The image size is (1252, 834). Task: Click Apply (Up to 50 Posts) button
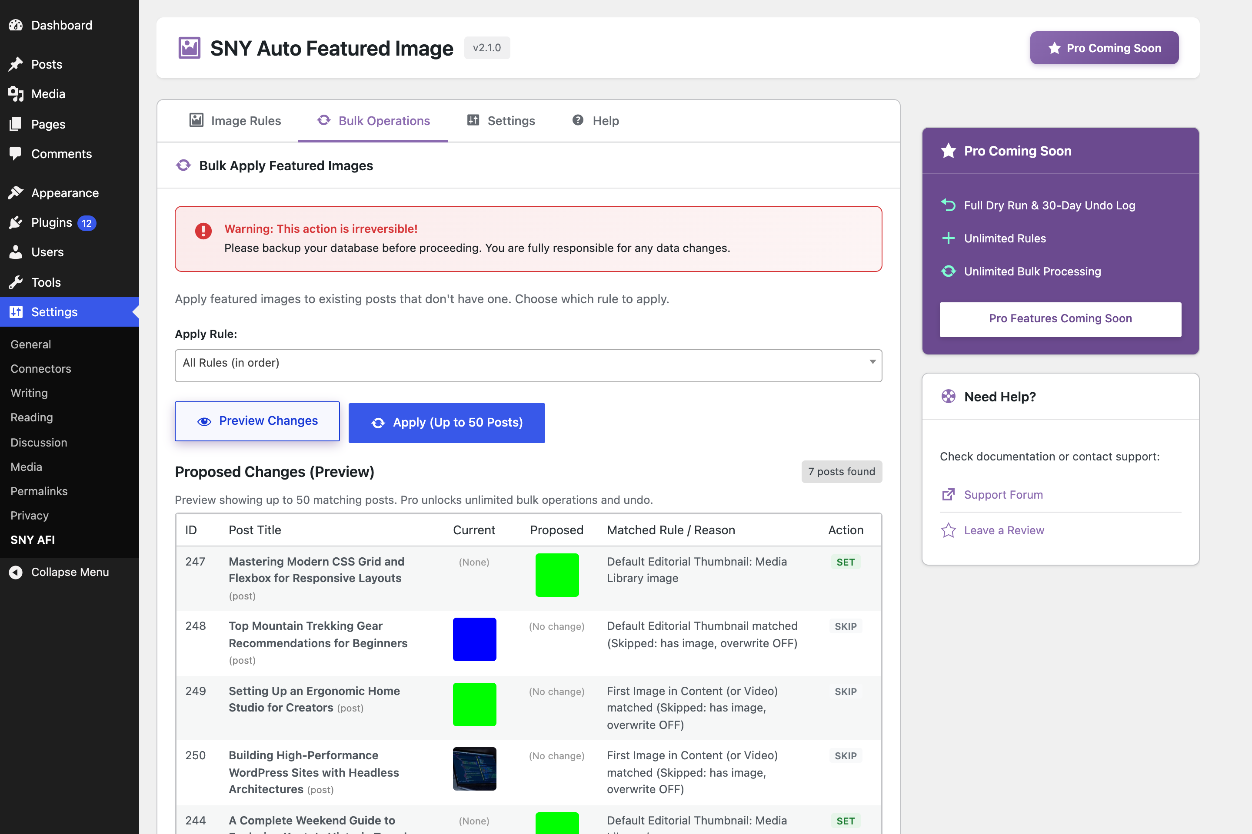tap(446, 423)
